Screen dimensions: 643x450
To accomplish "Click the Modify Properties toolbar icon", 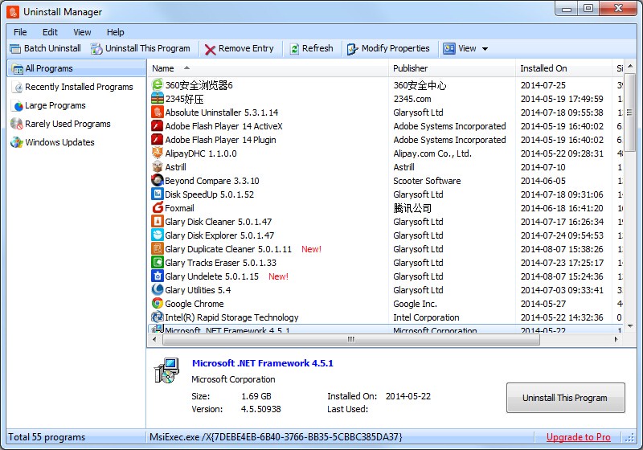I will (353, 49).
